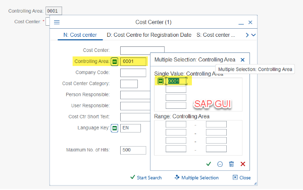This screenshot has width=303, height=190.
Task: Click the Cost Center (1) dialog title
Action: click(x=154, y=22)
